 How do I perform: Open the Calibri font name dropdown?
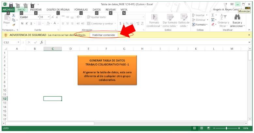coord(38,17)
